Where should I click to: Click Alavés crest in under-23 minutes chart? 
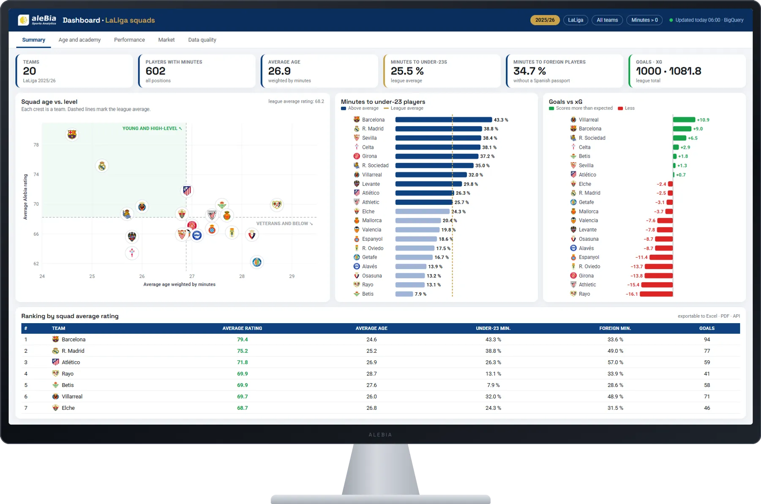[x=357, y=266]
